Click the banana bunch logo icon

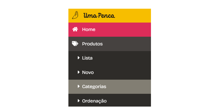click(75, 15)
